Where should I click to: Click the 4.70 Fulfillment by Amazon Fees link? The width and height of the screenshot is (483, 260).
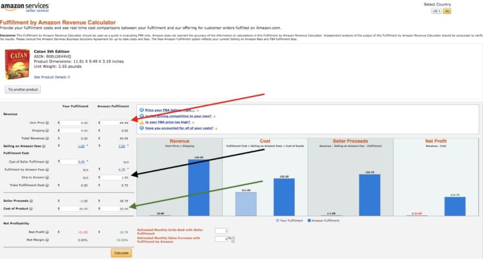(122, 170)
